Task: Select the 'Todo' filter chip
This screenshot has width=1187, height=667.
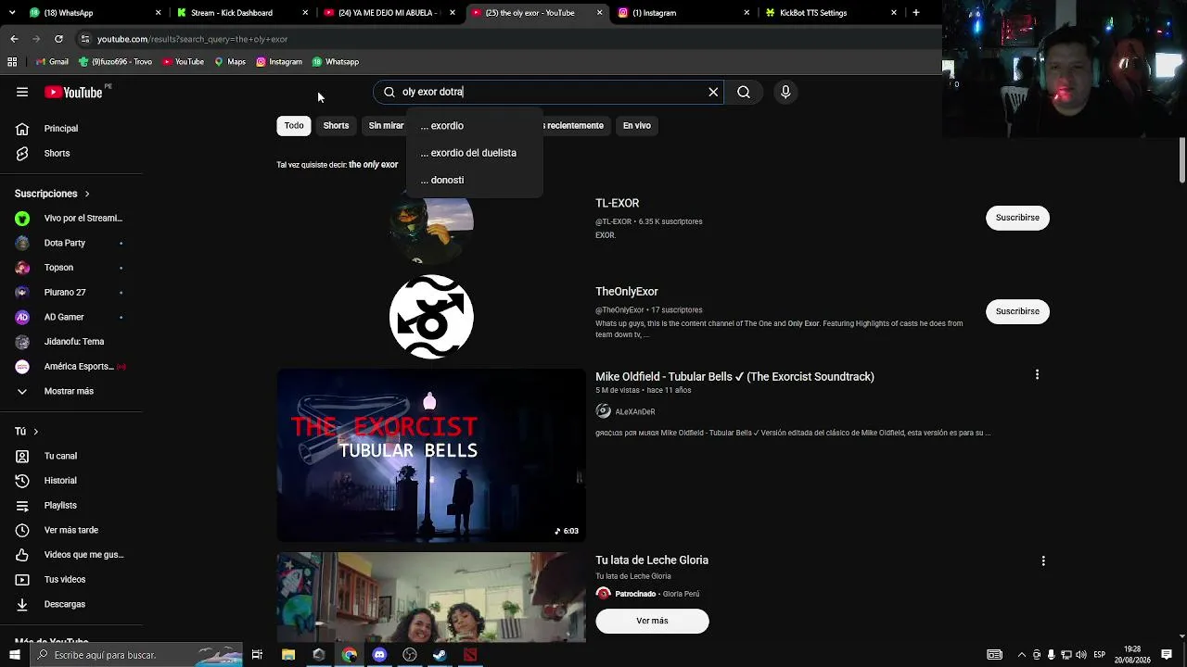Action: (x=294, y=126)
